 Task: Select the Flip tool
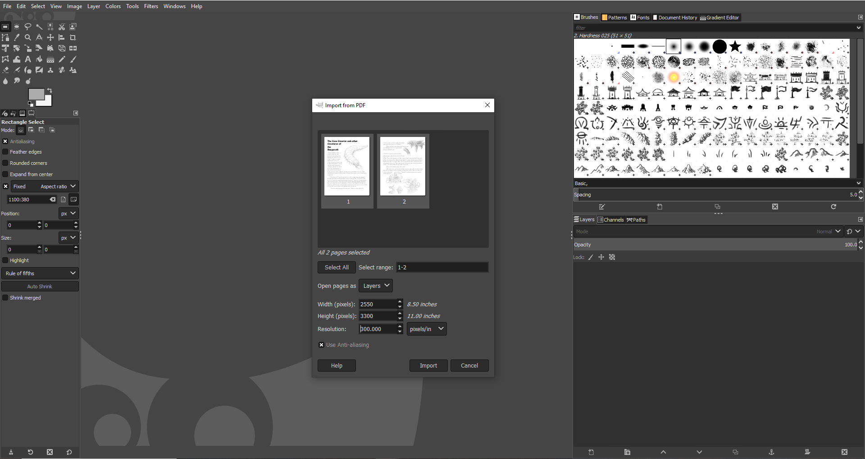click(x=73, y=48)
